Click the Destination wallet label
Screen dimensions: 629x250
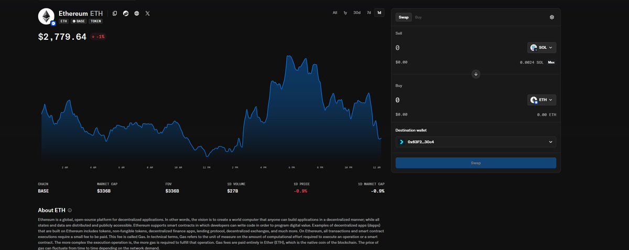click(411, 130)
